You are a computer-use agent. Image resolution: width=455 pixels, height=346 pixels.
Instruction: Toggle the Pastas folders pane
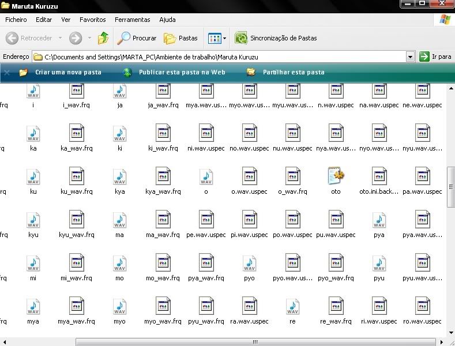pyautogui.click(x=181, y=38)
